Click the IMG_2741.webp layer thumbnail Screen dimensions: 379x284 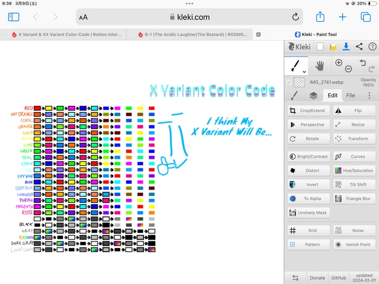pyautogui.click(x=299, y=82)
